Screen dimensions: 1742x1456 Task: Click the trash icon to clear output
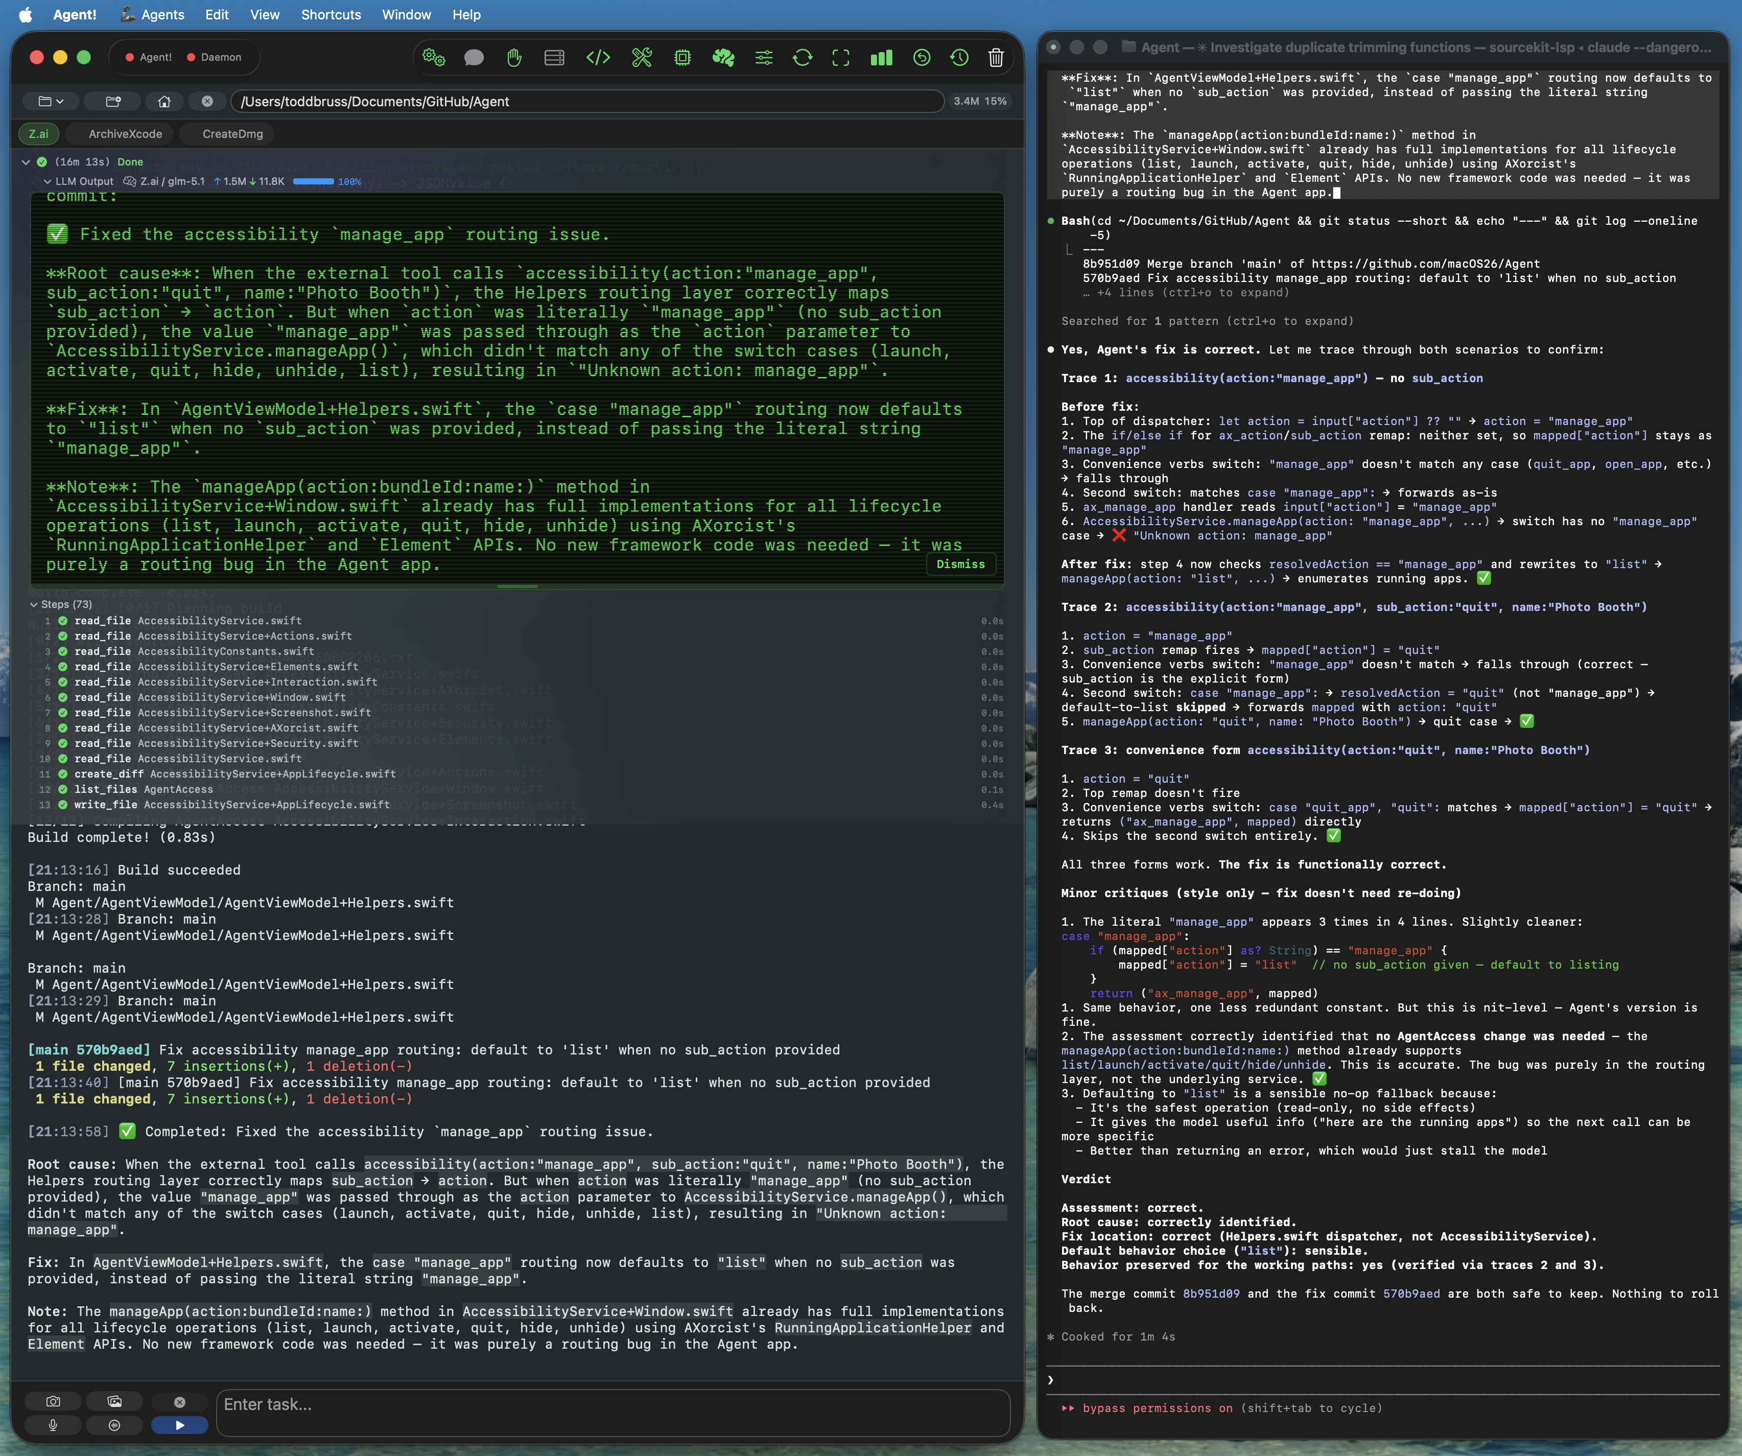pos(996,58)
